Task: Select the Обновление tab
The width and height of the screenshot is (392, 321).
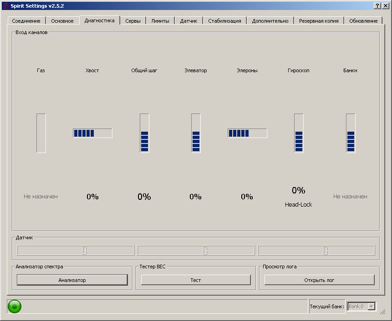Action: tap(363, 21)
